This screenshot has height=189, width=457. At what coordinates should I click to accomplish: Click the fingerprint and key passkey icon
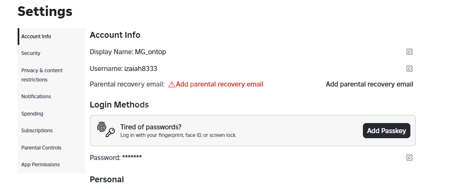click(106, 130)
